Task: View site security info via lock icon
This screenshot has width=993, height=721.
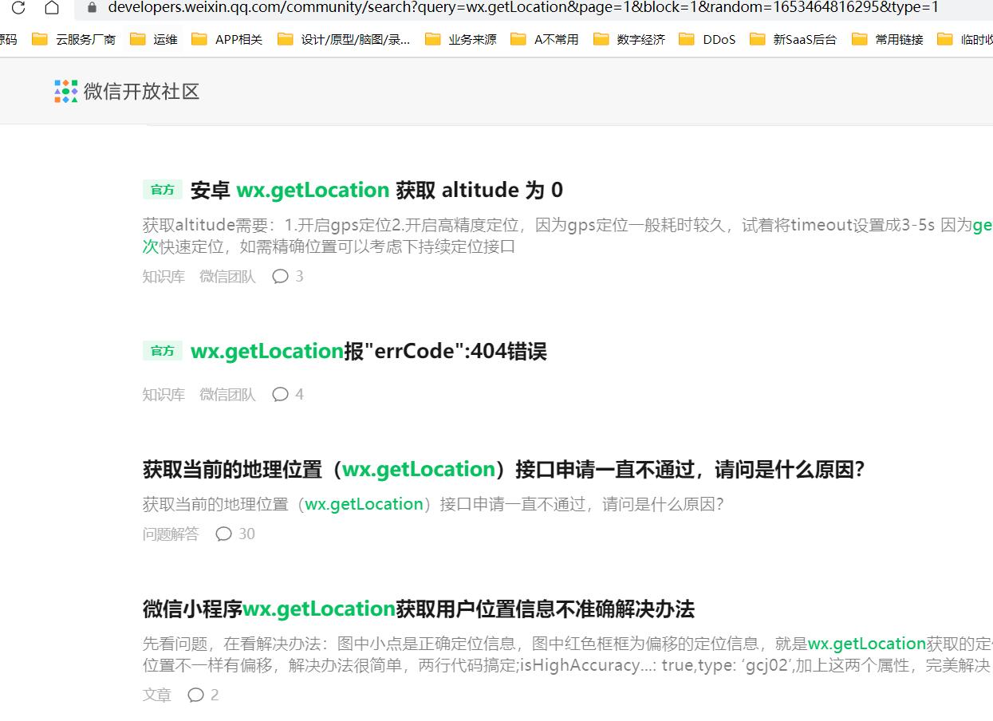Action: [x=92, y=8]
